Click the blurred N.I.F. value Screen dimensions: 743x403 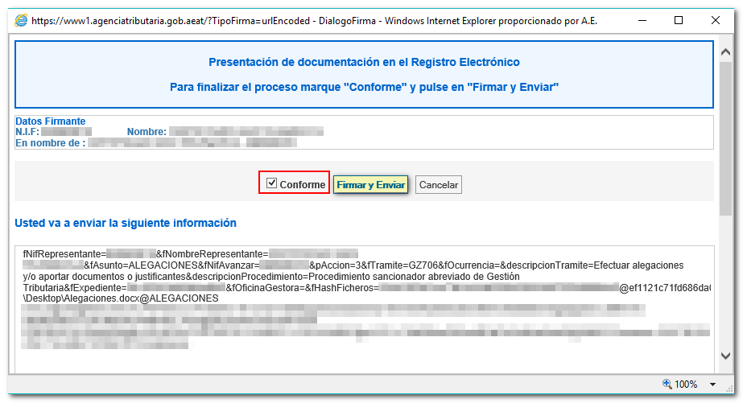point(66,132)
